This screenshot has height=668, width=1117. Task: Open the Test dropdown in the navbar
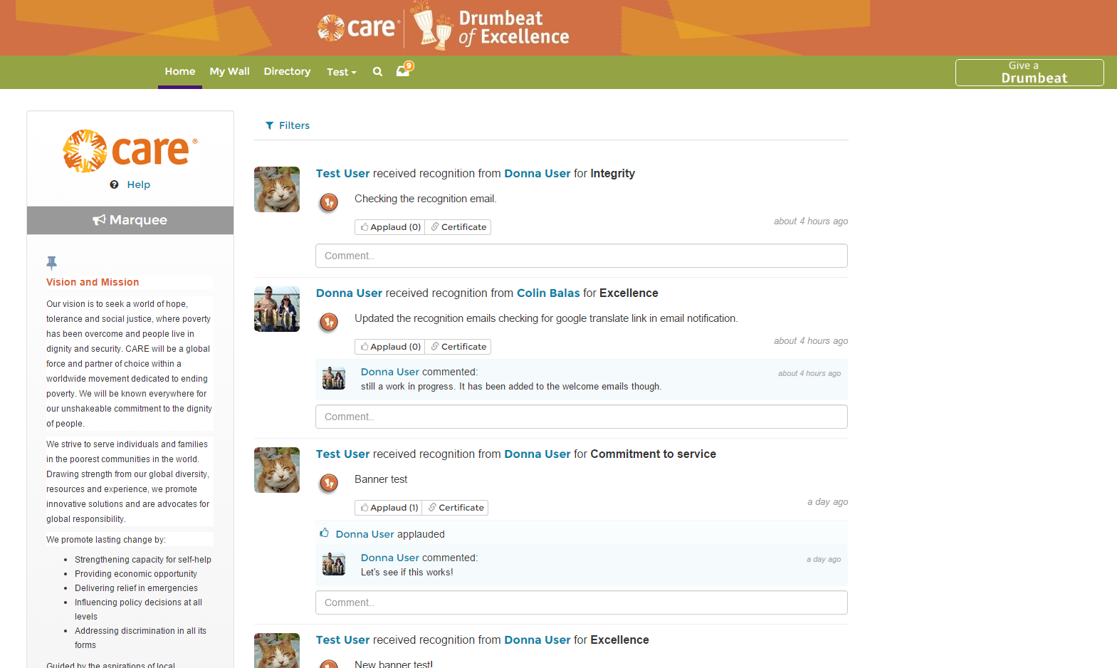click(x=342, y=72)
